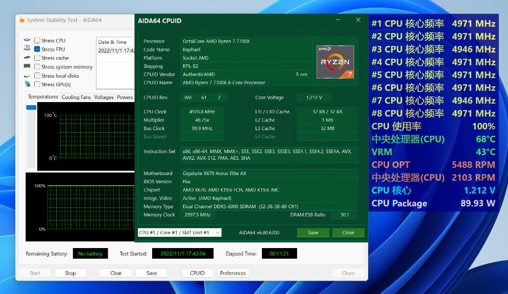Enable Stress system memory checkbox
Screen dimensions: 508x294
(37, 67)
